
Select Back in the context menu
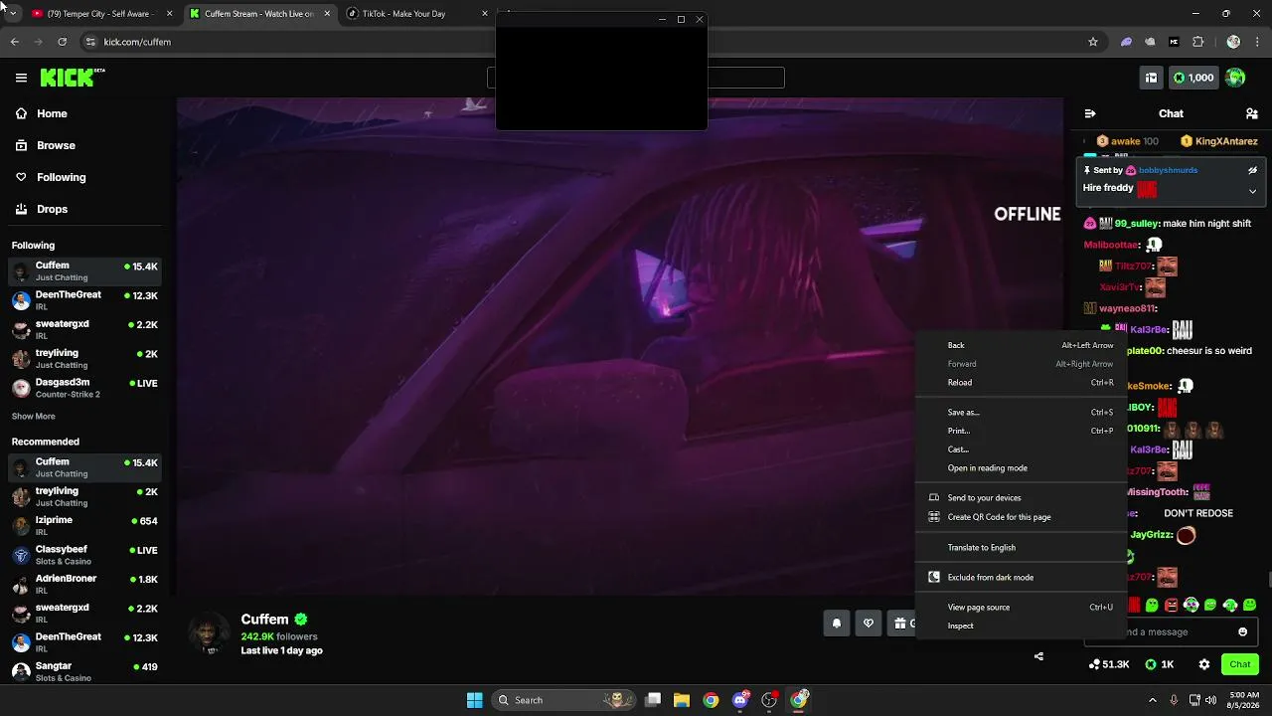(1021, 345)
